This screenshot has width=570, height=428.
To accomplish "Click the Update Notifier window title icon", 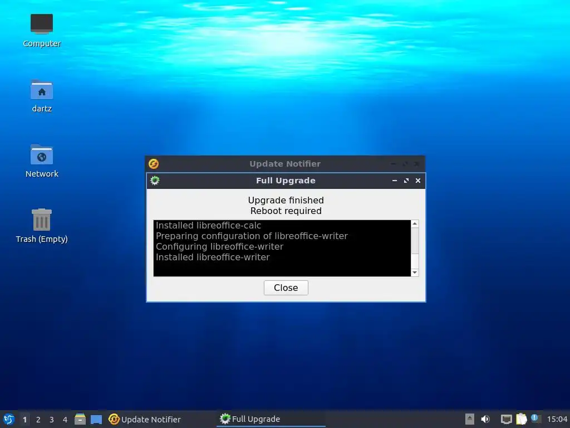I will [x=154, y=164].
